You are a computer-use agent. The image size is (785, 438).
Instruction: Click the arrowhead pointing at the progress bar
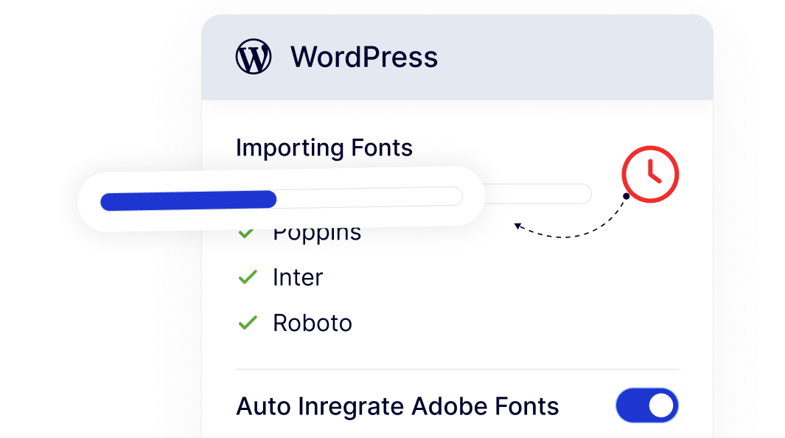point(518,226)
